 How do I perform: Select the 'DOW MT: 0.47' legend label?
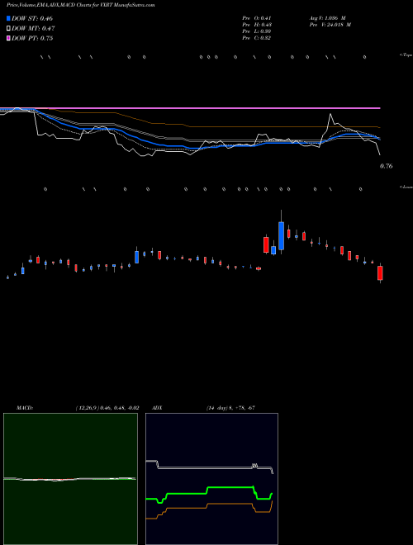coord(33,29)
